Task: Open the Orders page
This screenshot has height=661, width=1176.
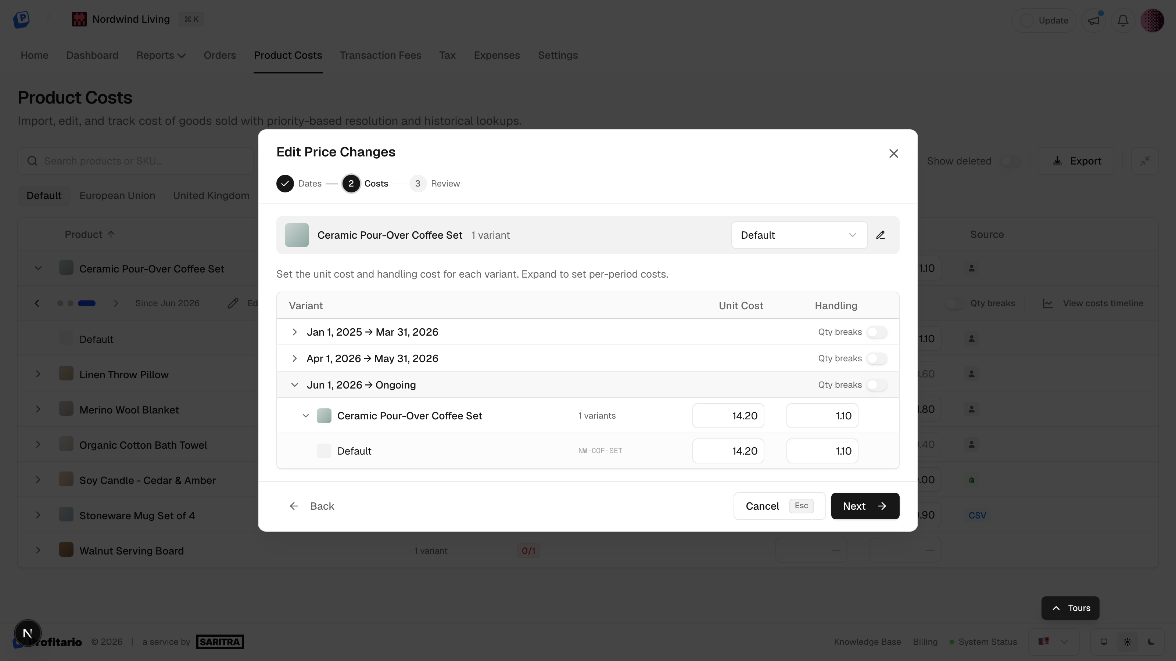Action: (x=220, y=55)
